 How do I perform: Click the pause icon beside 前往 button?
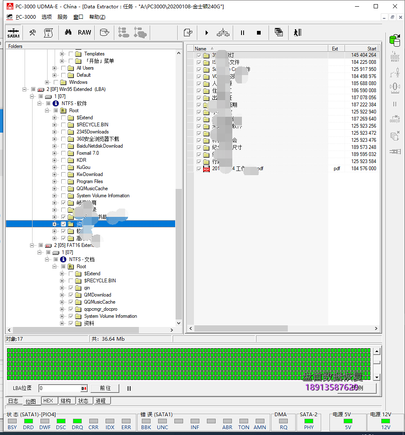129,388
